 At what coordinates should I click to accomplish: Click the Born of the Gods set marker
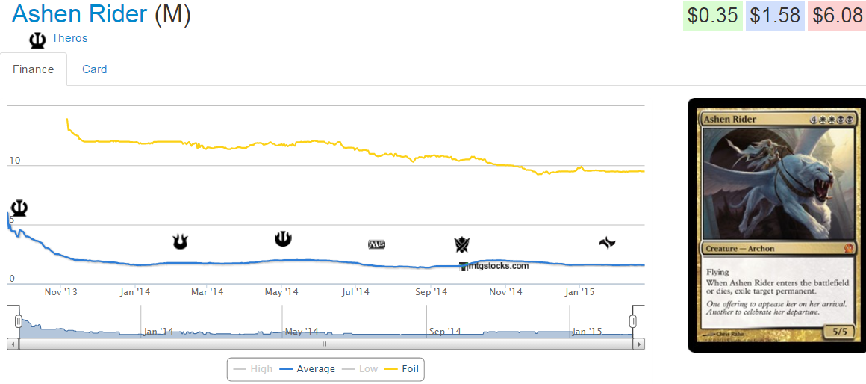pos(180,241)
